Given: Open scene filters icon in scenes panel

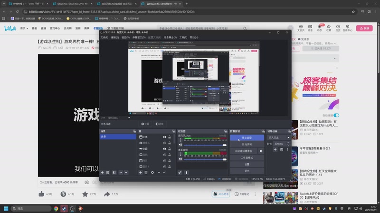Looking at the screenshot, I should coord(114,172).
